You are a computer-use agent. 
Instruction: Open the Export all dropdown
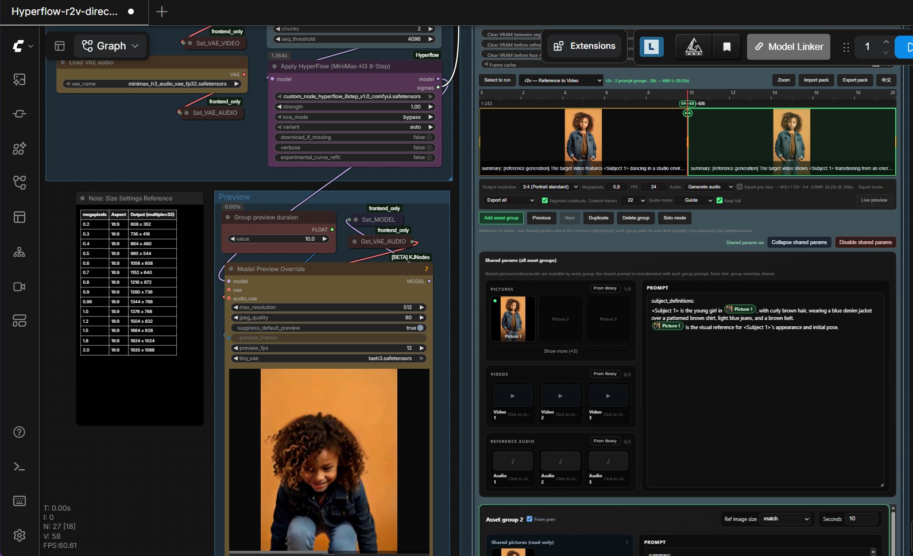[510, 200]
